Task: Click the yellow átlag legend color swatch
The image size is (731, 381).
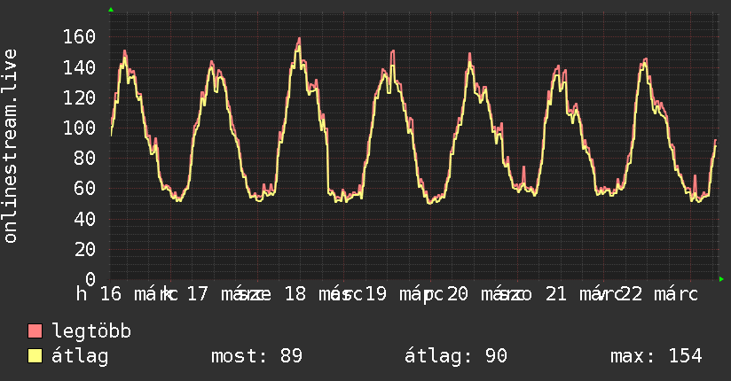Action: [x=35, y=356]
